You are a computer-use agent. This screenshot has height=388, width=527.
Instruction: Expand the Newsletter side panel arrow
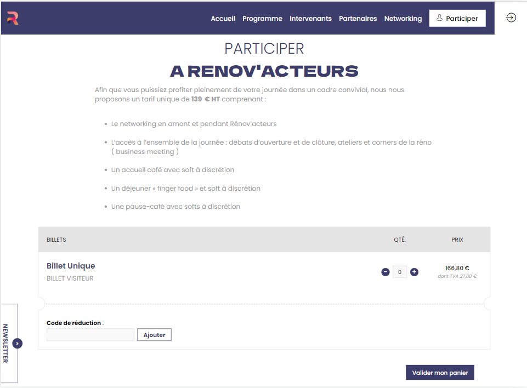point(17,343)
